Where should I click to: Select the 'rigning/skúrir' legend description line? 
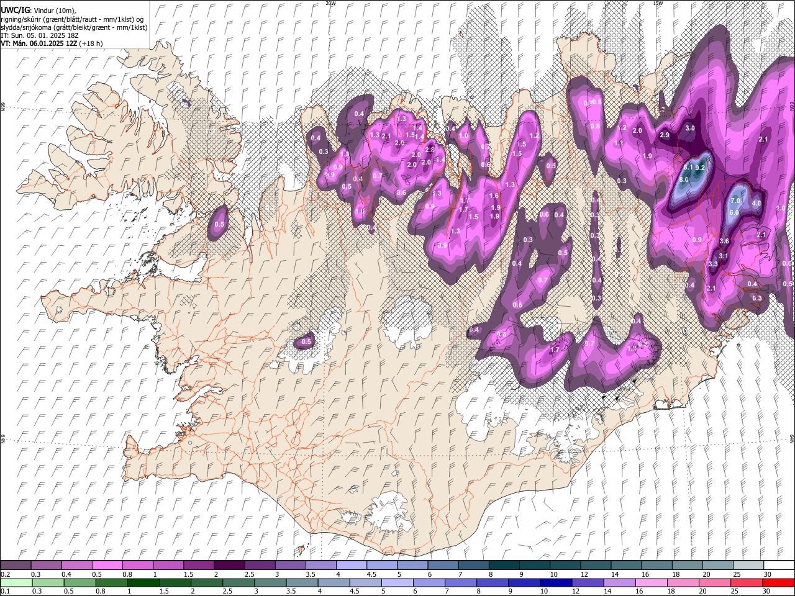pos(72,19)
